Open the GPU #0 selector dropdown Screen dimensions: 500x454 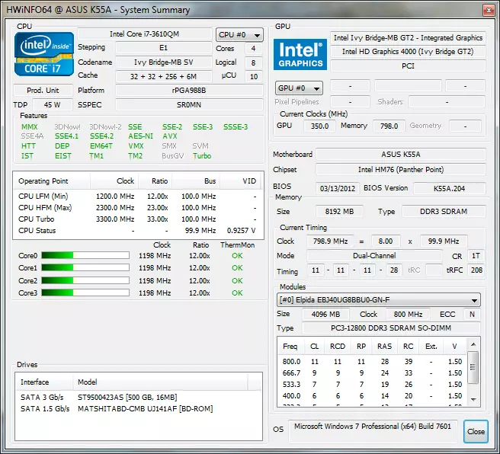(299, 88)
